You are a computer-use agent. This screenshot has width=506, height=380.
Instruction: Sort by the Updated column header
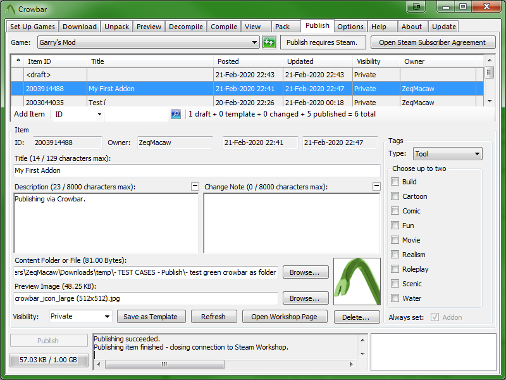pyautogui.click(x=318, y=61)
